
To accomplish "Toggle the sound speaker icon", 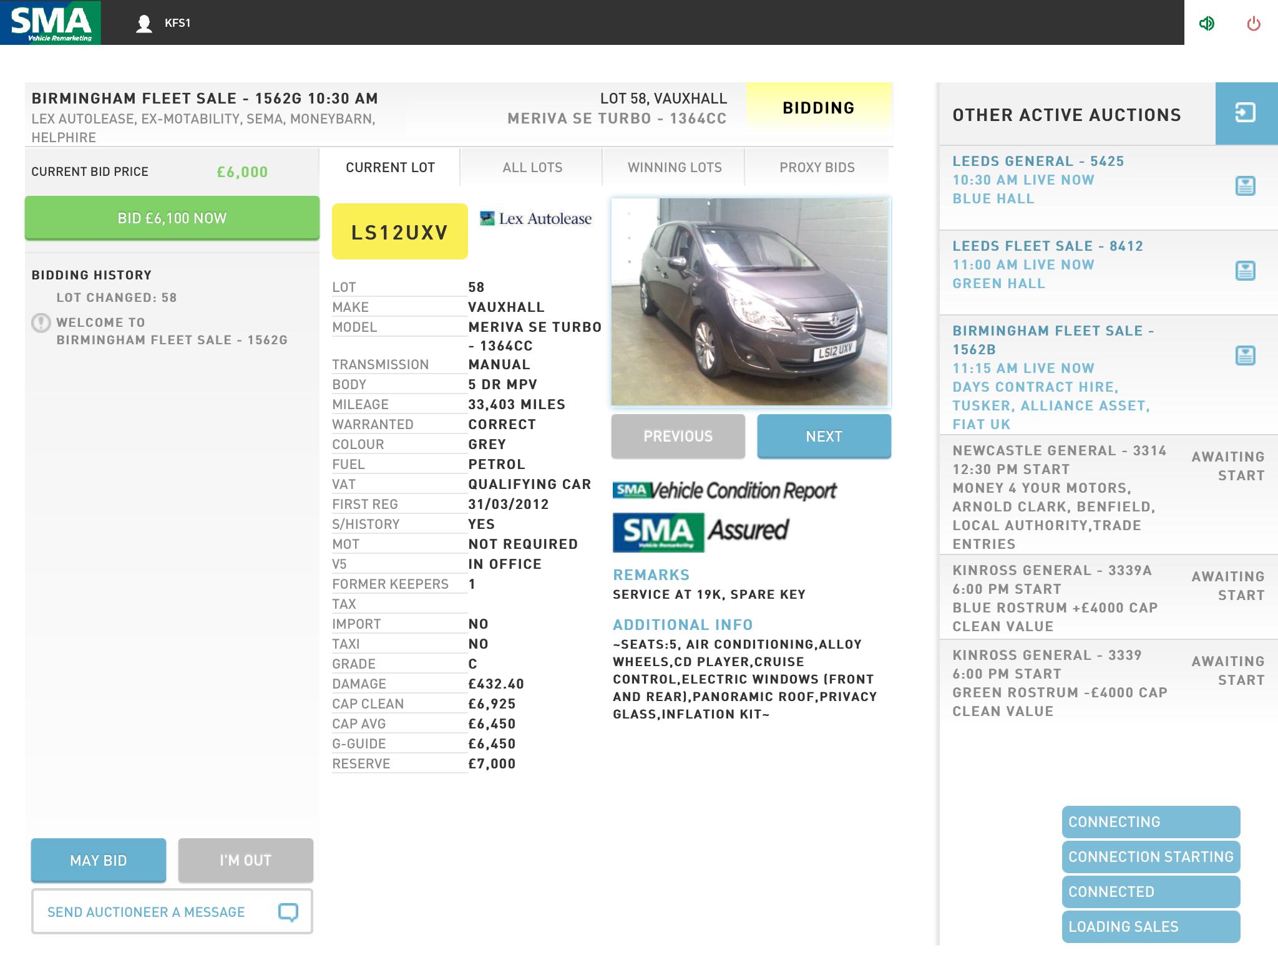I will pos(1206,24).
